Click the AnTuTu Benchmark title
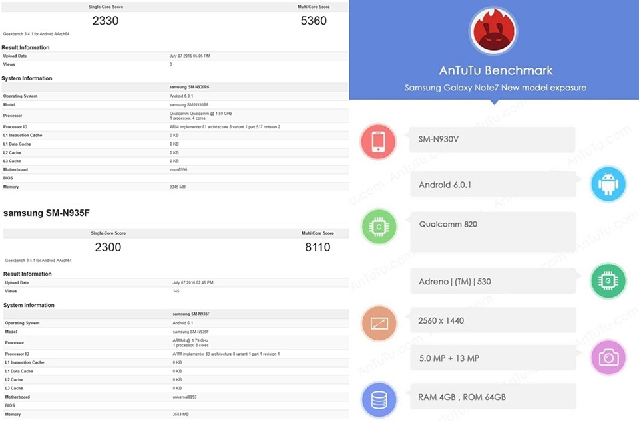 [495, 71]
